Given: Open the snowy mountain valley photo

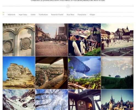Looking at the screenshot, I should click(x=19, y=100).
